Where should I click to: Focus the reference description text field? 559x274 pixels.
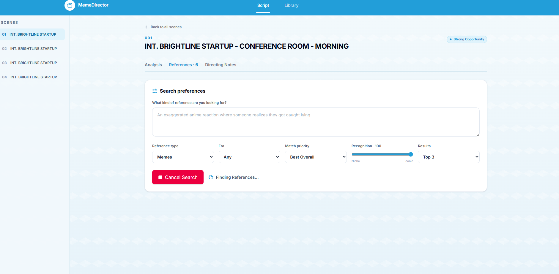click(x=316, y=122)
